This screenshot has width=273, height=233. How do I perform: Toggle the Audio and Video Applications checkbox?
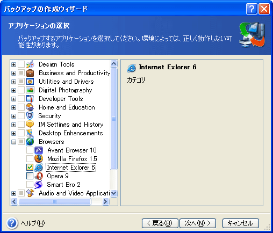[21, 193]
